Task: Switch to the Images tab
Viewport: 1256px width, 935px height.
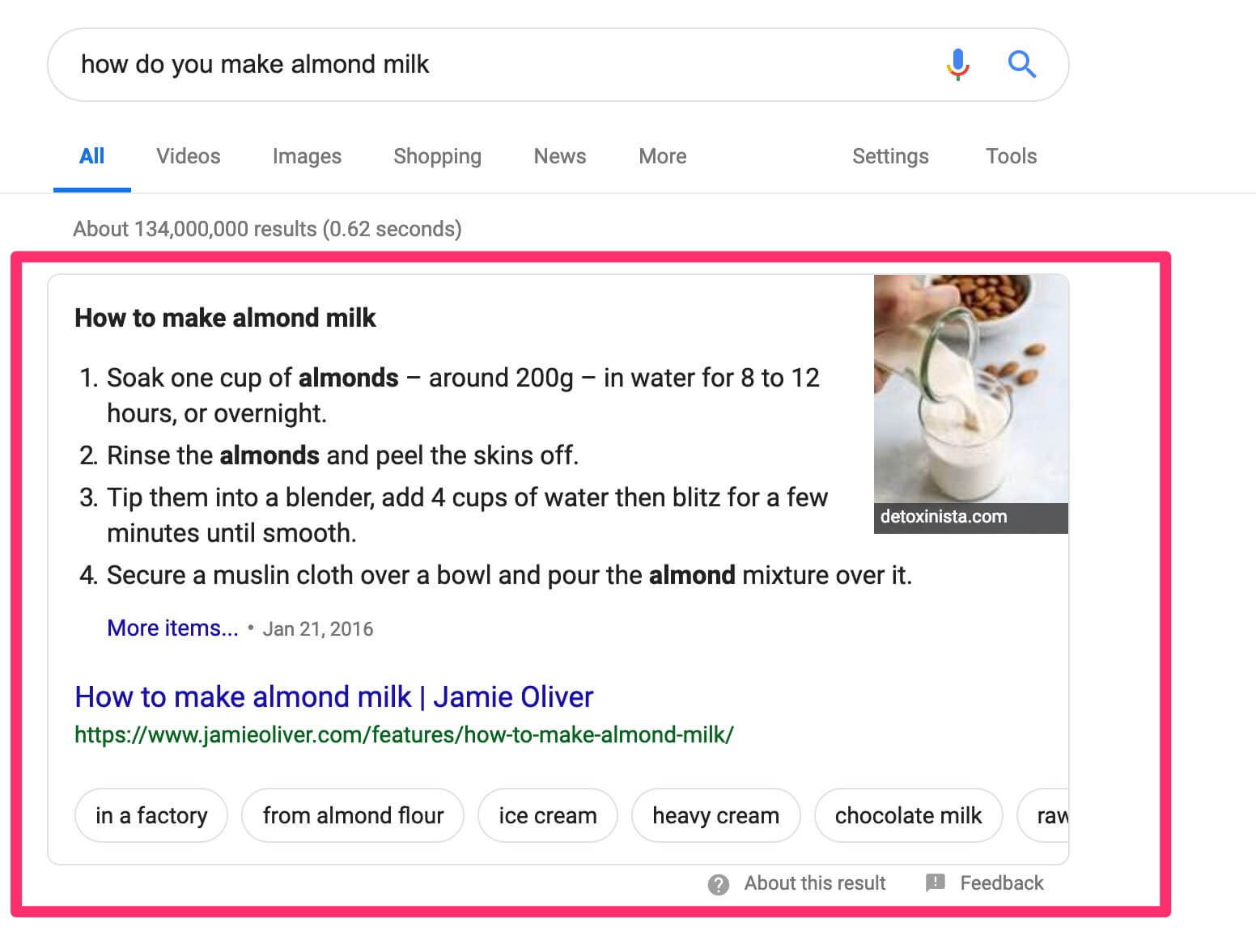Action: [307, 156]
